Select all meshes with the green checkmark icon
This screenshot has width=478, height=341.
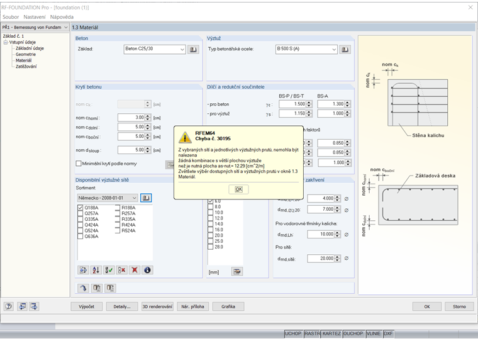109,270
